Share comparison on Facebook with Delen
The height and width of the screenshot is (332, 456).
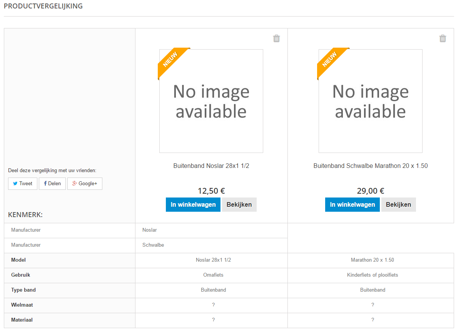[x=52, y=184]
